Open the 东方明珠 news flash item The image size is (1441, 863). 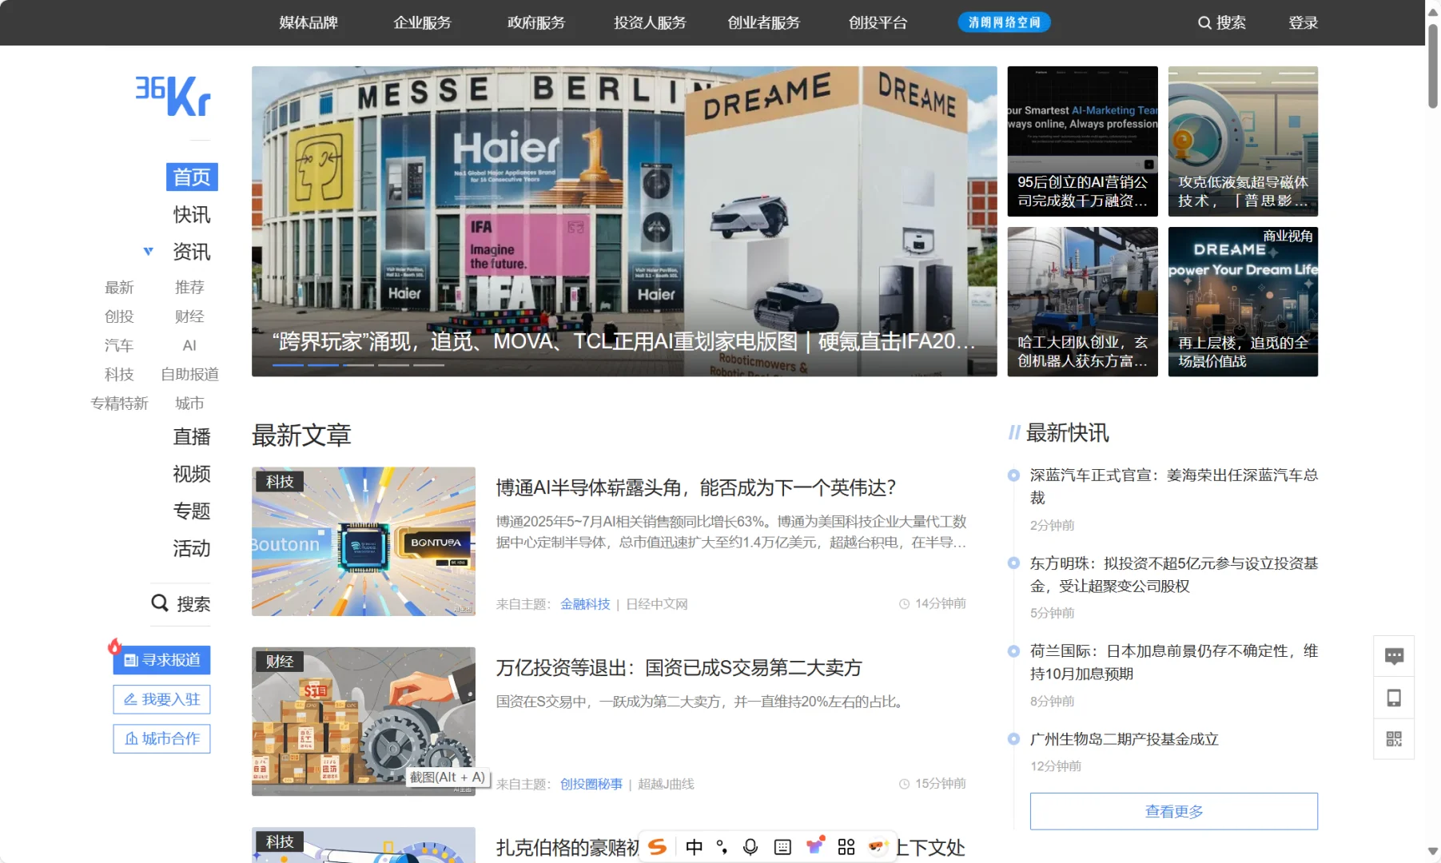1173,575
